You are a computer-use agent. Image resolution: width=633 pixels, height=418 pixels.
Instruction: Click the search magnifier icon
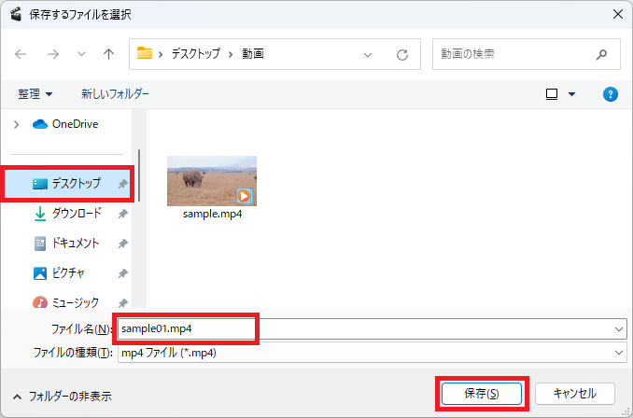click(601, 54)
